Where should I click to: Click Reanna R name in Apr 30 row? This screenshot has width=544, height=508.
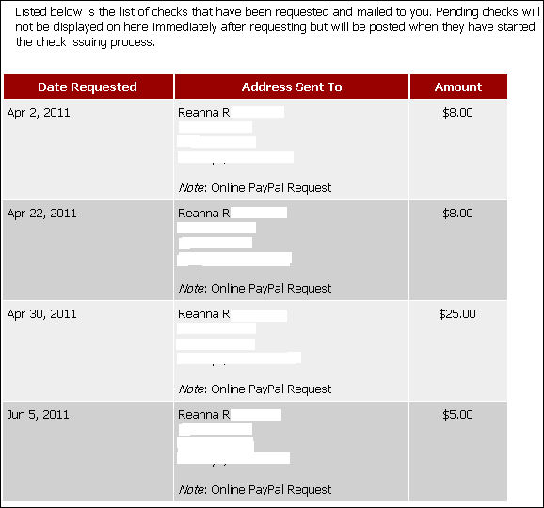(203, 314)
